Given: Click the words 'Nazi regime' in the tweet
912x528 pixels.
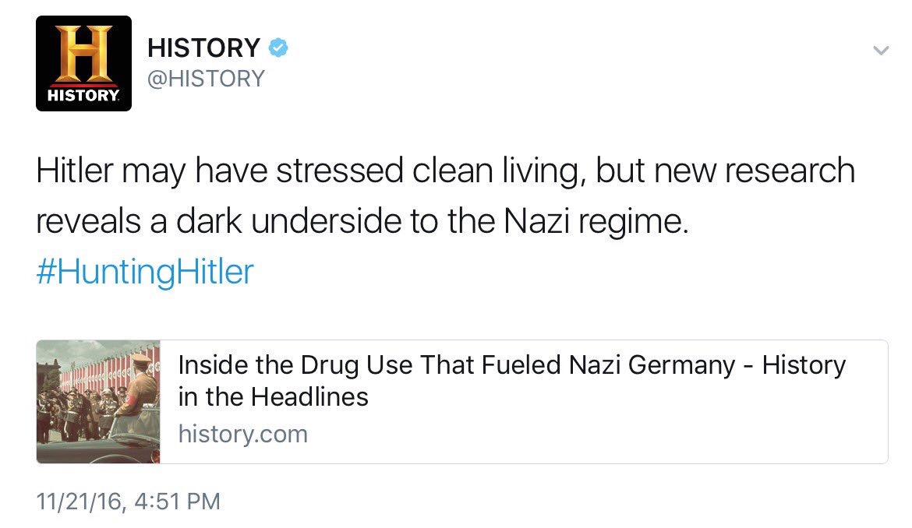Looking at the screenshot, I should point(596,223).
